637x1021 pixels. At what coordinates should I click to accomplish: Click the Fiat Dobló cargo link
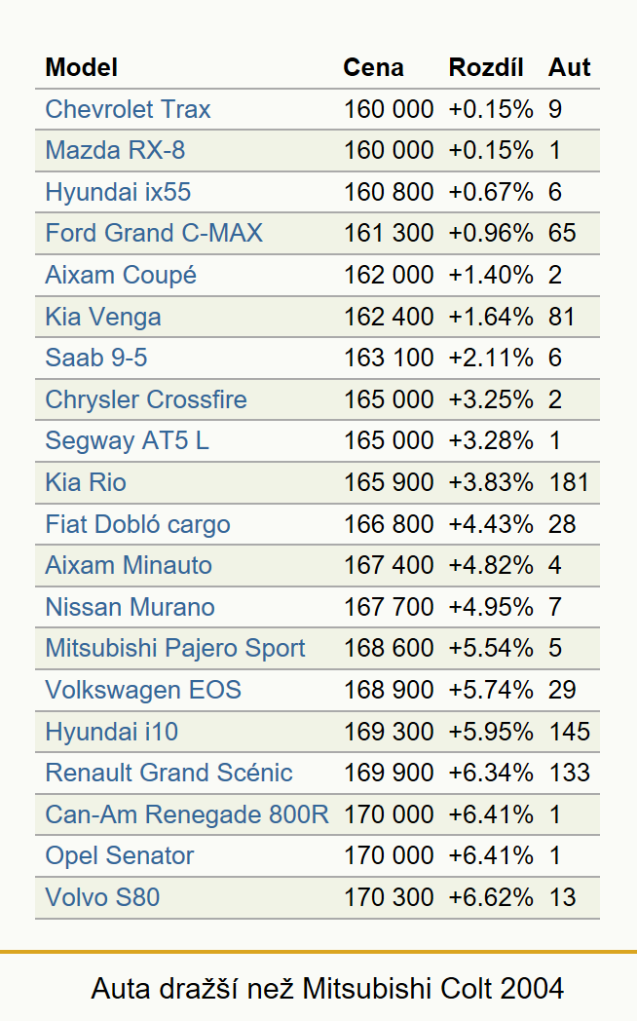coord(138,524)
